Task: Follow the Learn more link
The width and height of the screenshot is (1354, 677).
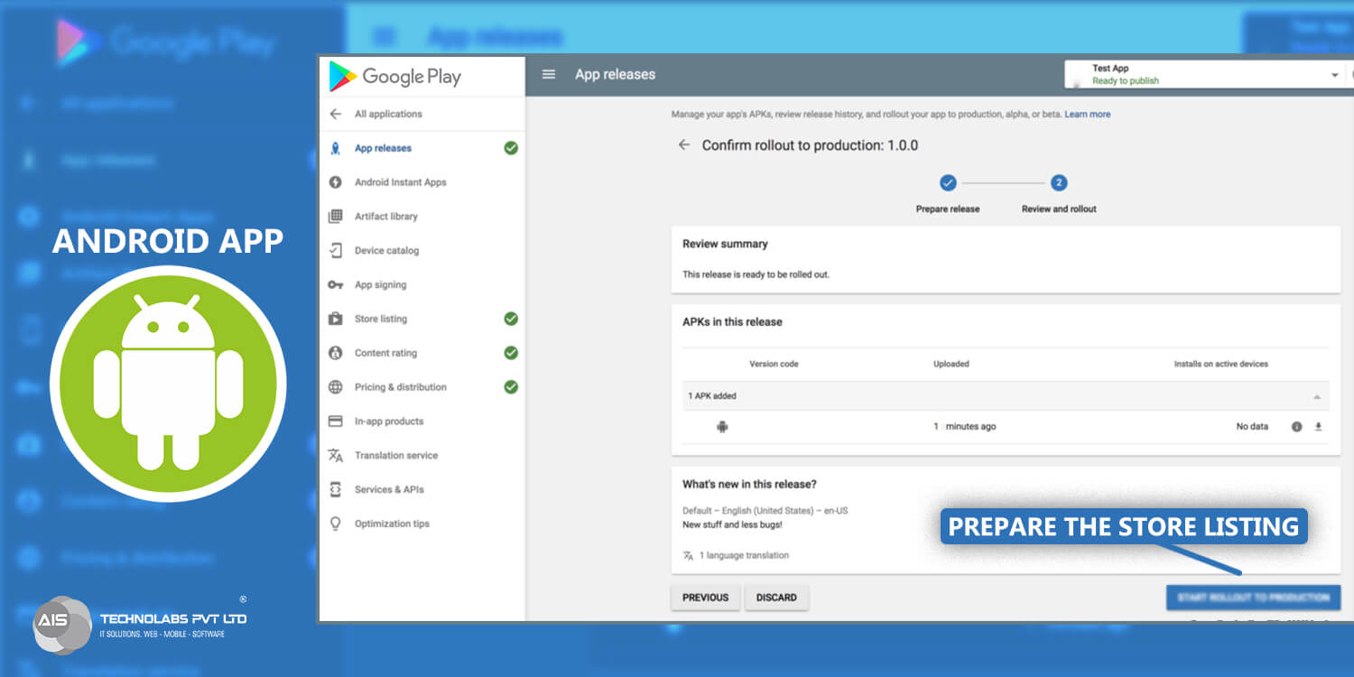Action: pos(1088,115)
